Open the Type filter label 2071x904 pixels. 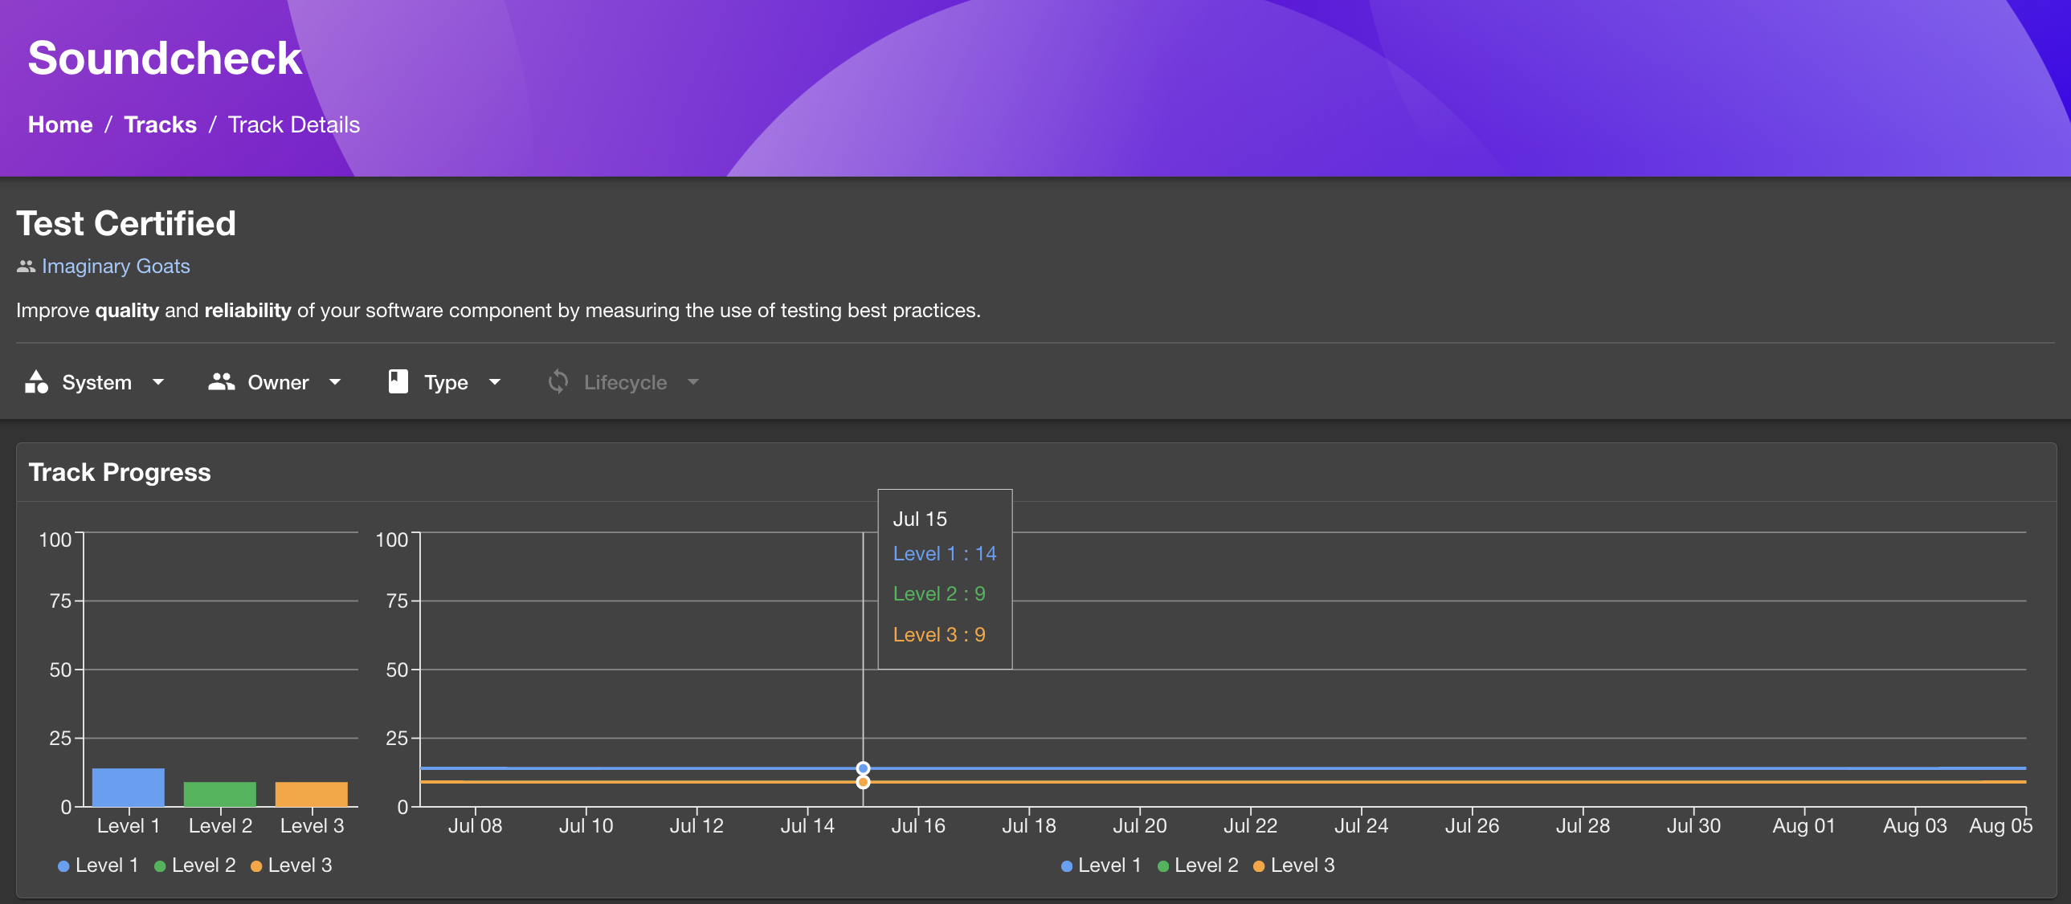(x=446, y=383)
